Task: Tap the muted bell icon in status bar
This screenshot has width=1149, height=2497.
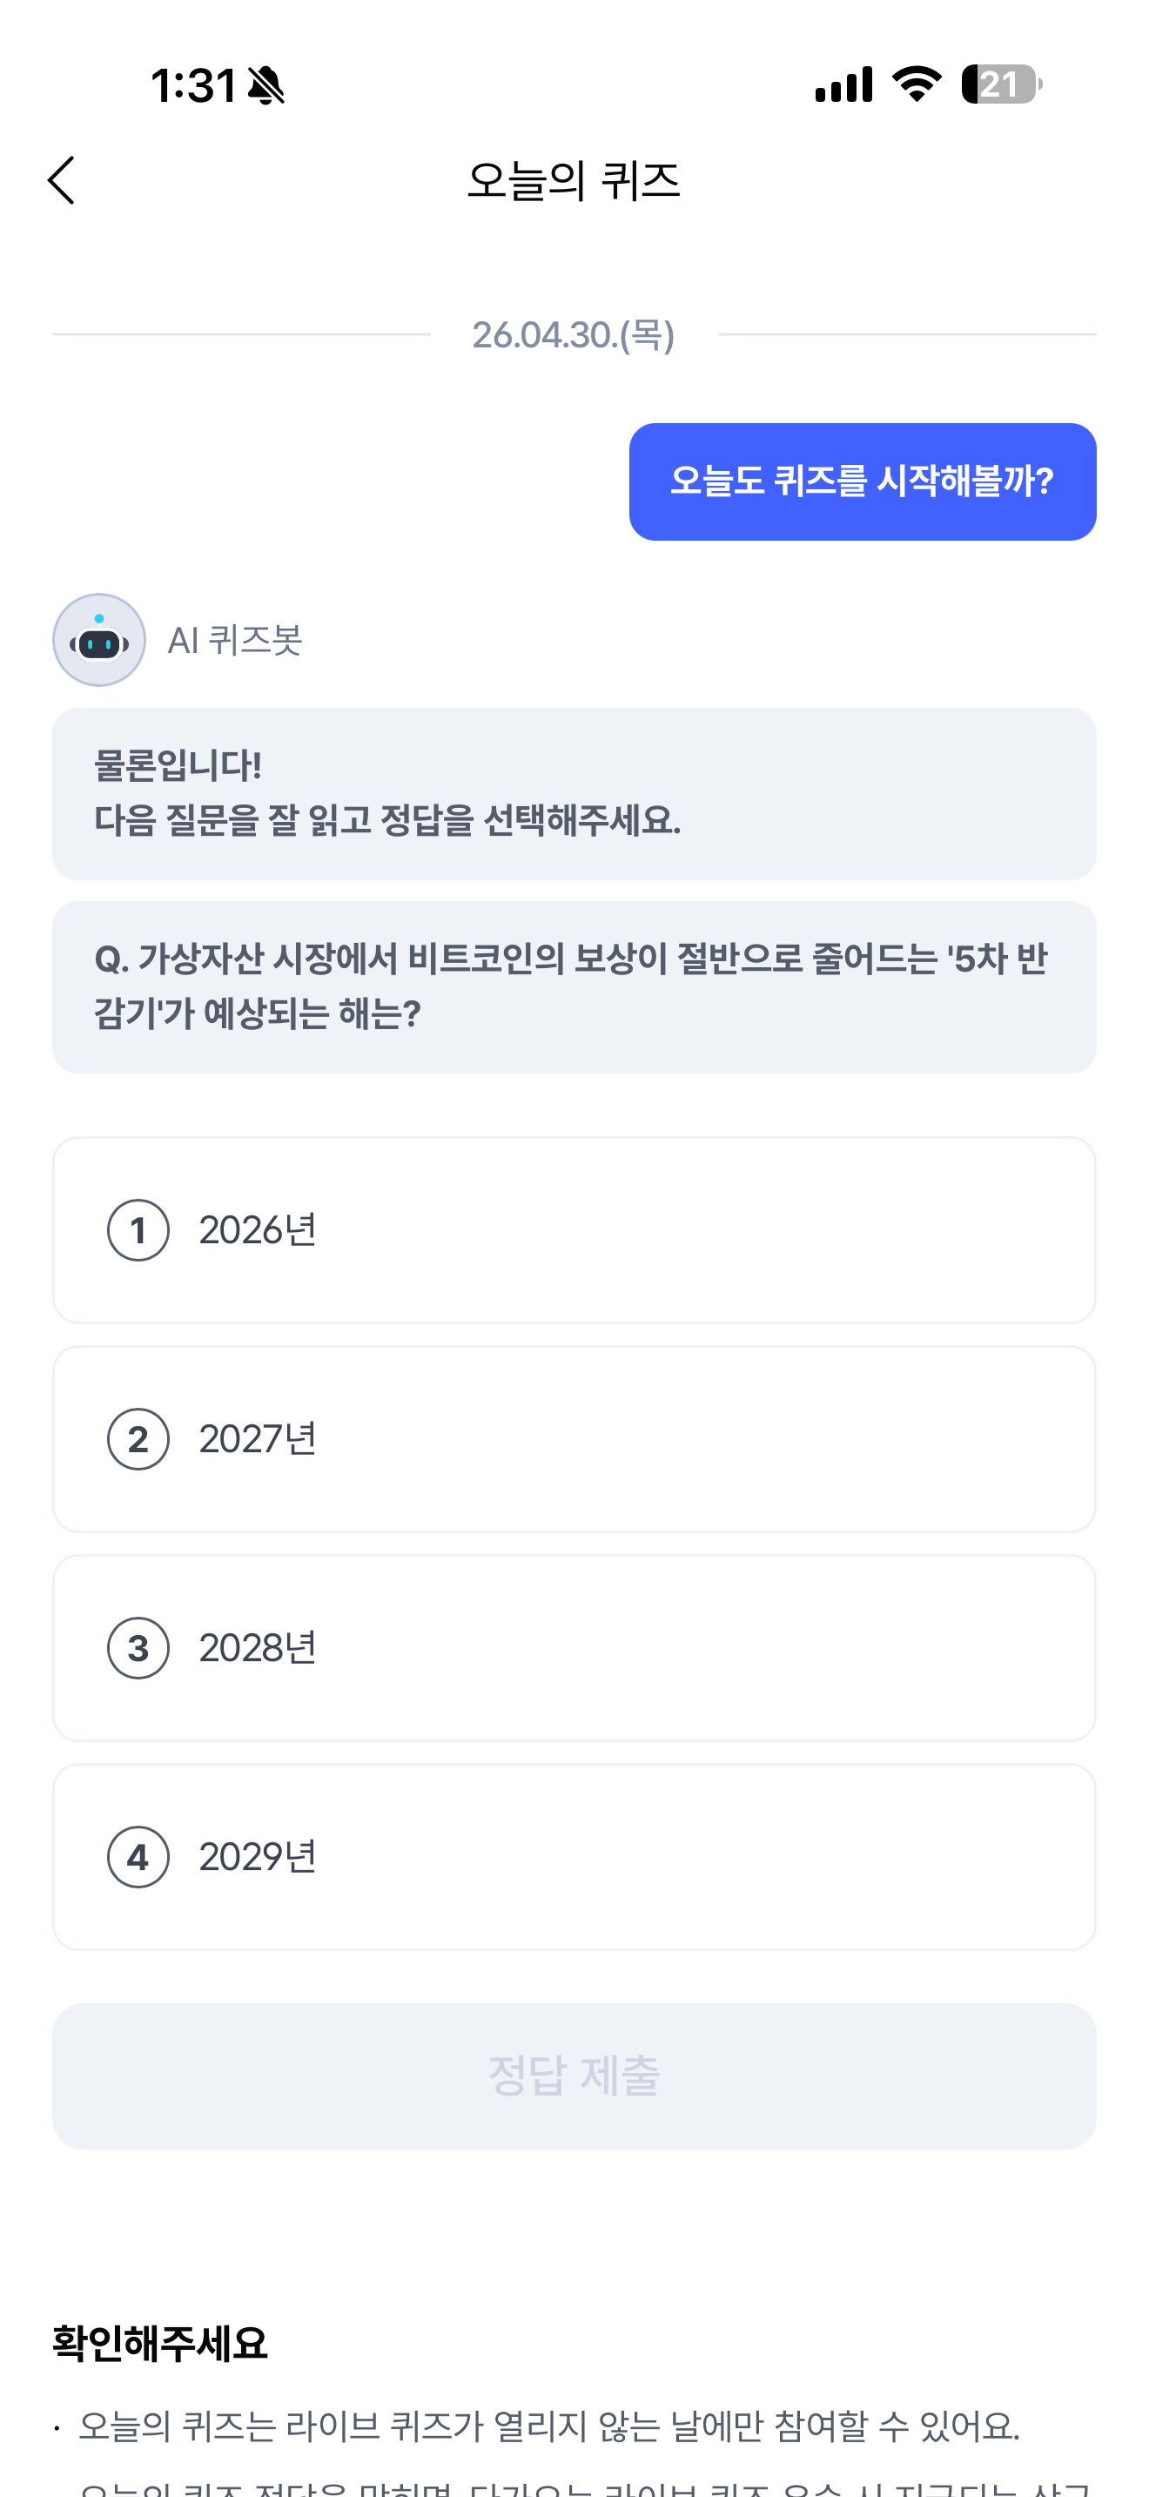Action: 265,85
